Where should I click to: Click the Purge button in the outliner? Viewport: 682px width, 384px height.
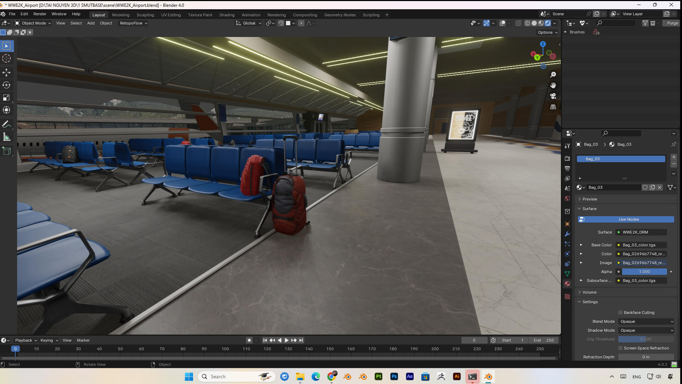(x=672, y=23)
